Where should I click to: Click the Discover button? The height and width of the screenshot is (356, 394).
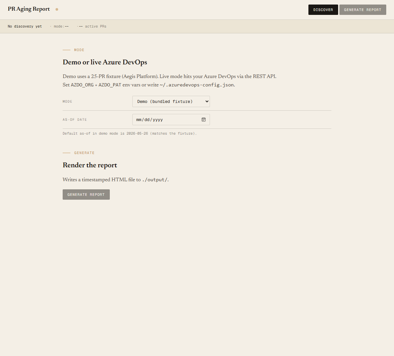(x=323, y=10)
